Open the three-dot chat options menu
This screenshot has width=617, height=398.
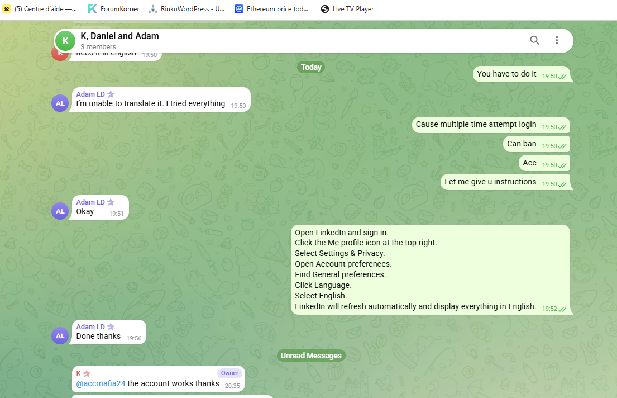[556, 40]
